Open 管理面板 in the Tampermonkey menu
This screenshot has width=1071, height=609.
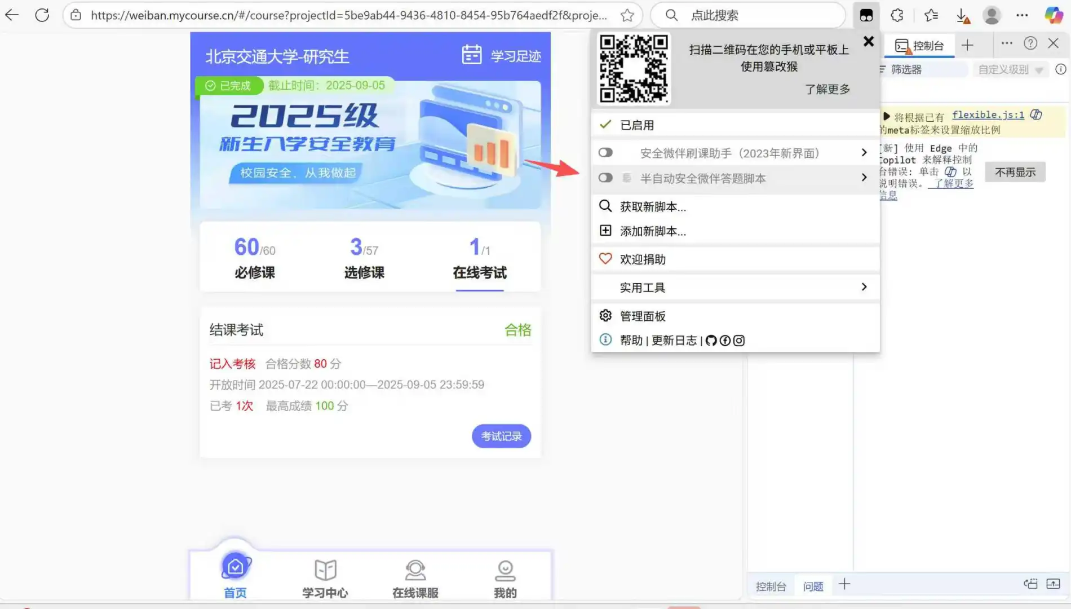pos(642,316)
